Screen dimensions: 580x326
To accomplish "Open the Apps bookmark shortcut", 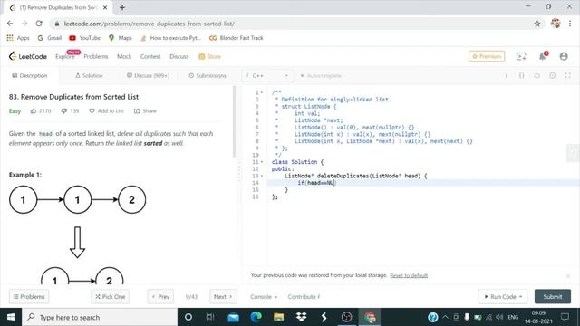I will [x=18, y=38].
